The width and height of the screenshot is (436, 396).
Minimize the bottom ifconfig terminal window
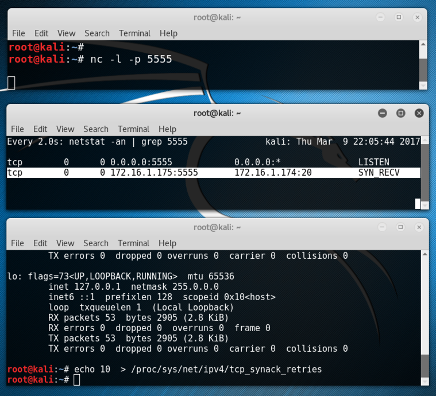click(383, 227)
